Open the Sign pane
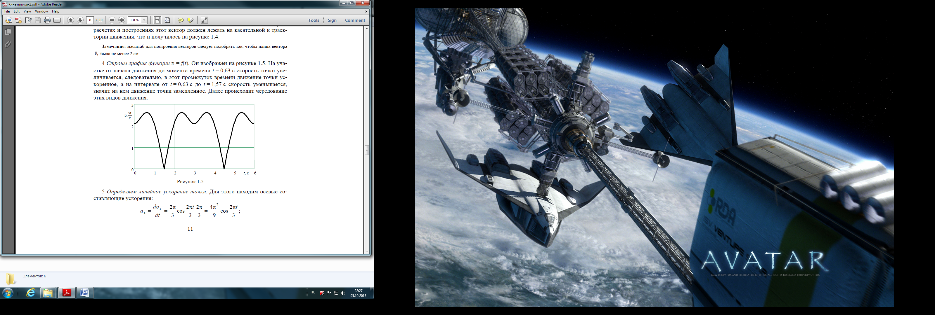Screen dimensions: 935x315 point(332,20)
